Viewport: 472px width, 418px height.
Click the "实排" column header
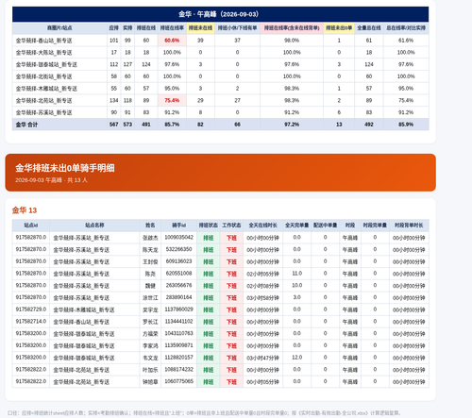point(127,28)
